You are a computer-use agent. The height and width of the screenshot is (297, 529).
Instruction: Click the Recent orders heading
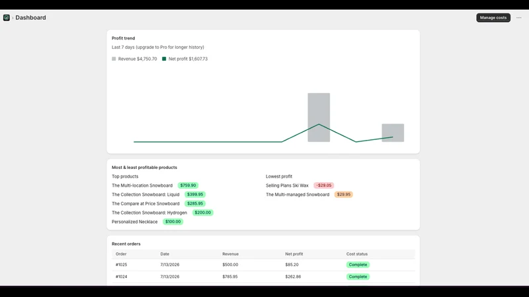pos(126,244)
